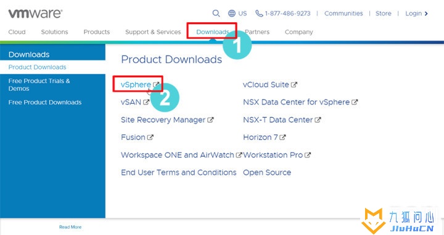This screenshot has width=444, height=235.
Task: Open the Open Source link
Action: coord(267,173)
